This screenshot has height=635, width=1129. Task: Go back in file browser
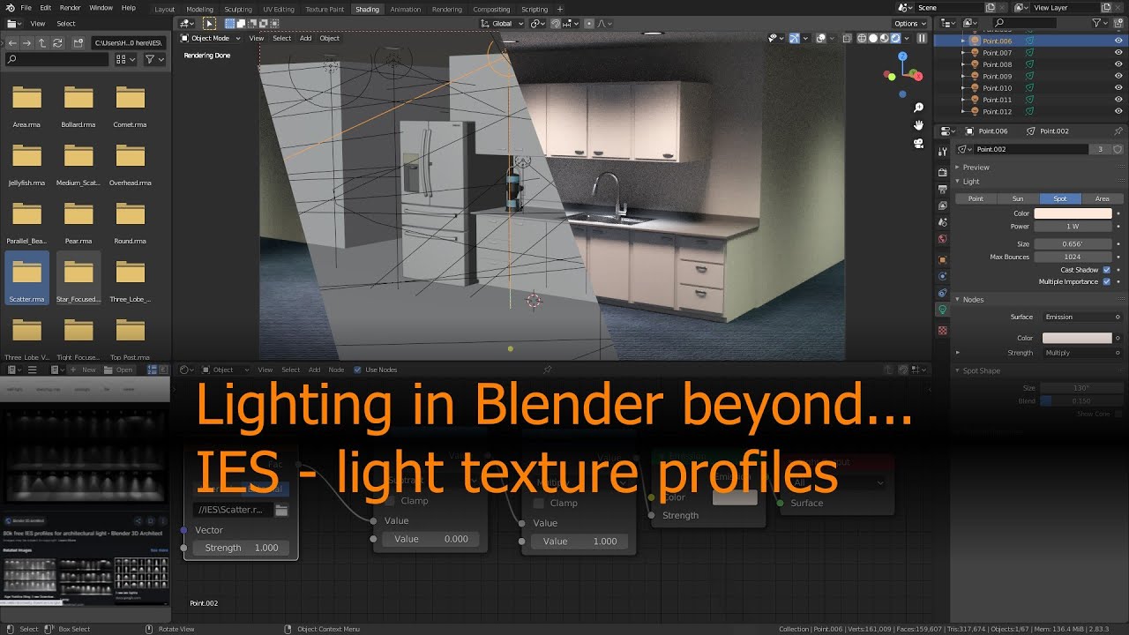click(x=11, y=42)
